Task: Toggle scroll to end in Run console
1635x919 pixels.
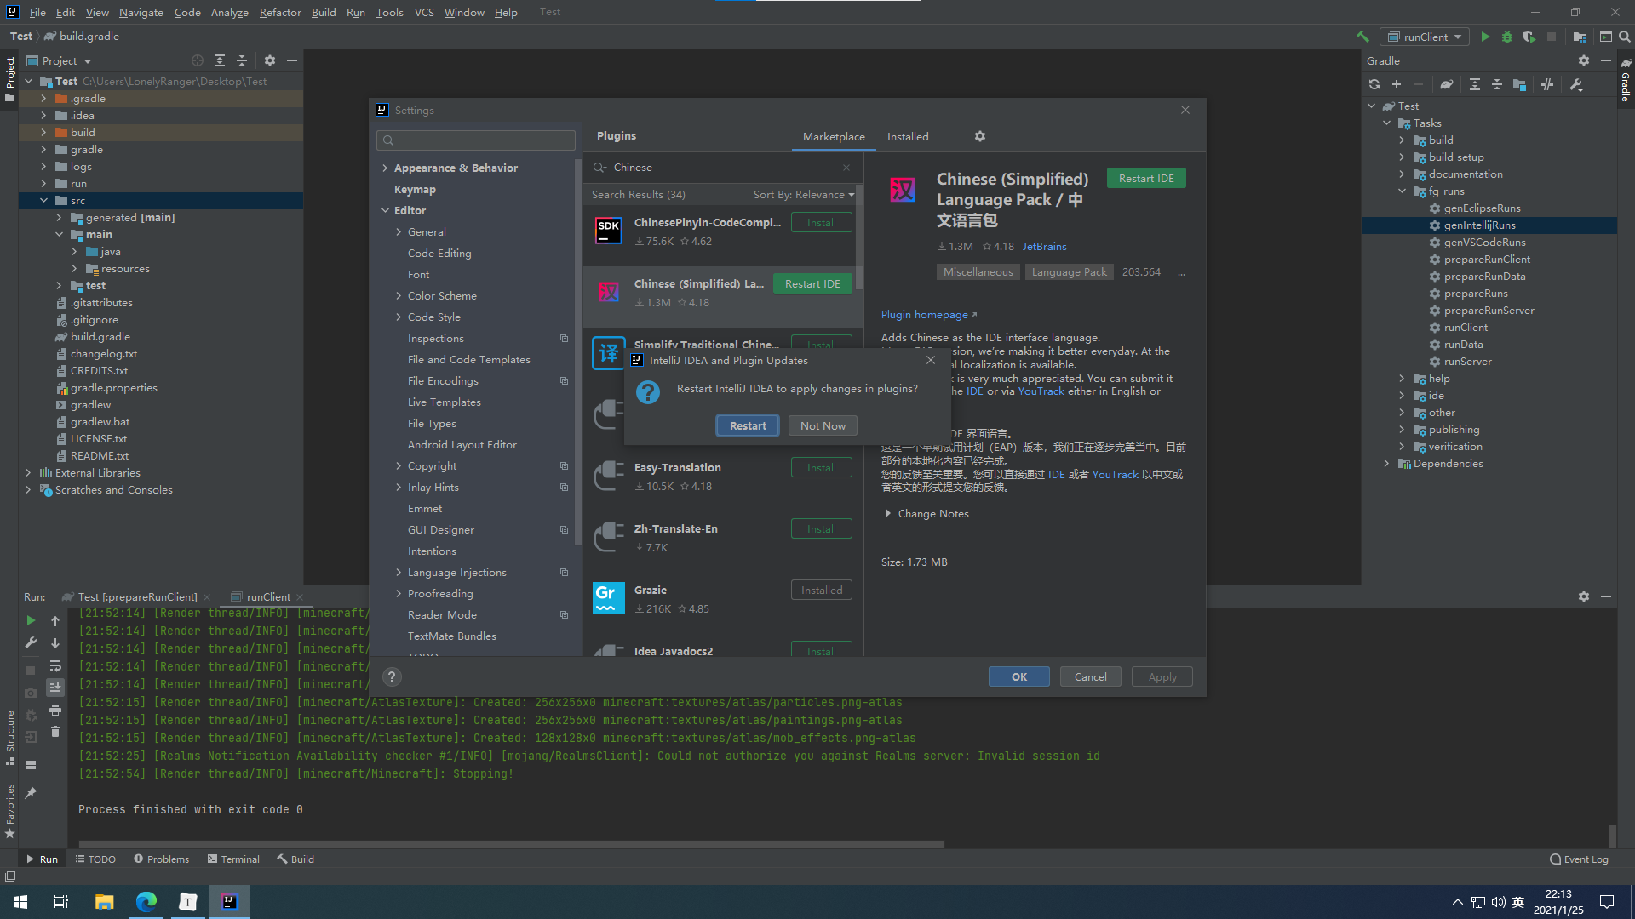Action: pyautogui.click(x=55, y=687)
